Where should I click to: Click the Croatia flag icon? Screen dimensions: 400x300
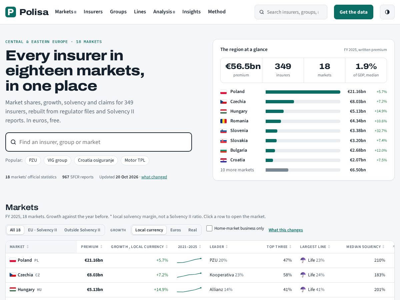coord(223,160)
